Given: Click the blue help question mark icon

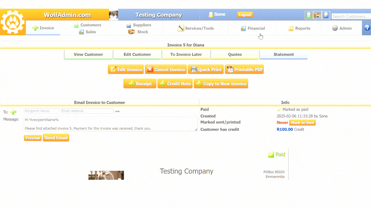Looking at the screenshot, I should (367, 28).
